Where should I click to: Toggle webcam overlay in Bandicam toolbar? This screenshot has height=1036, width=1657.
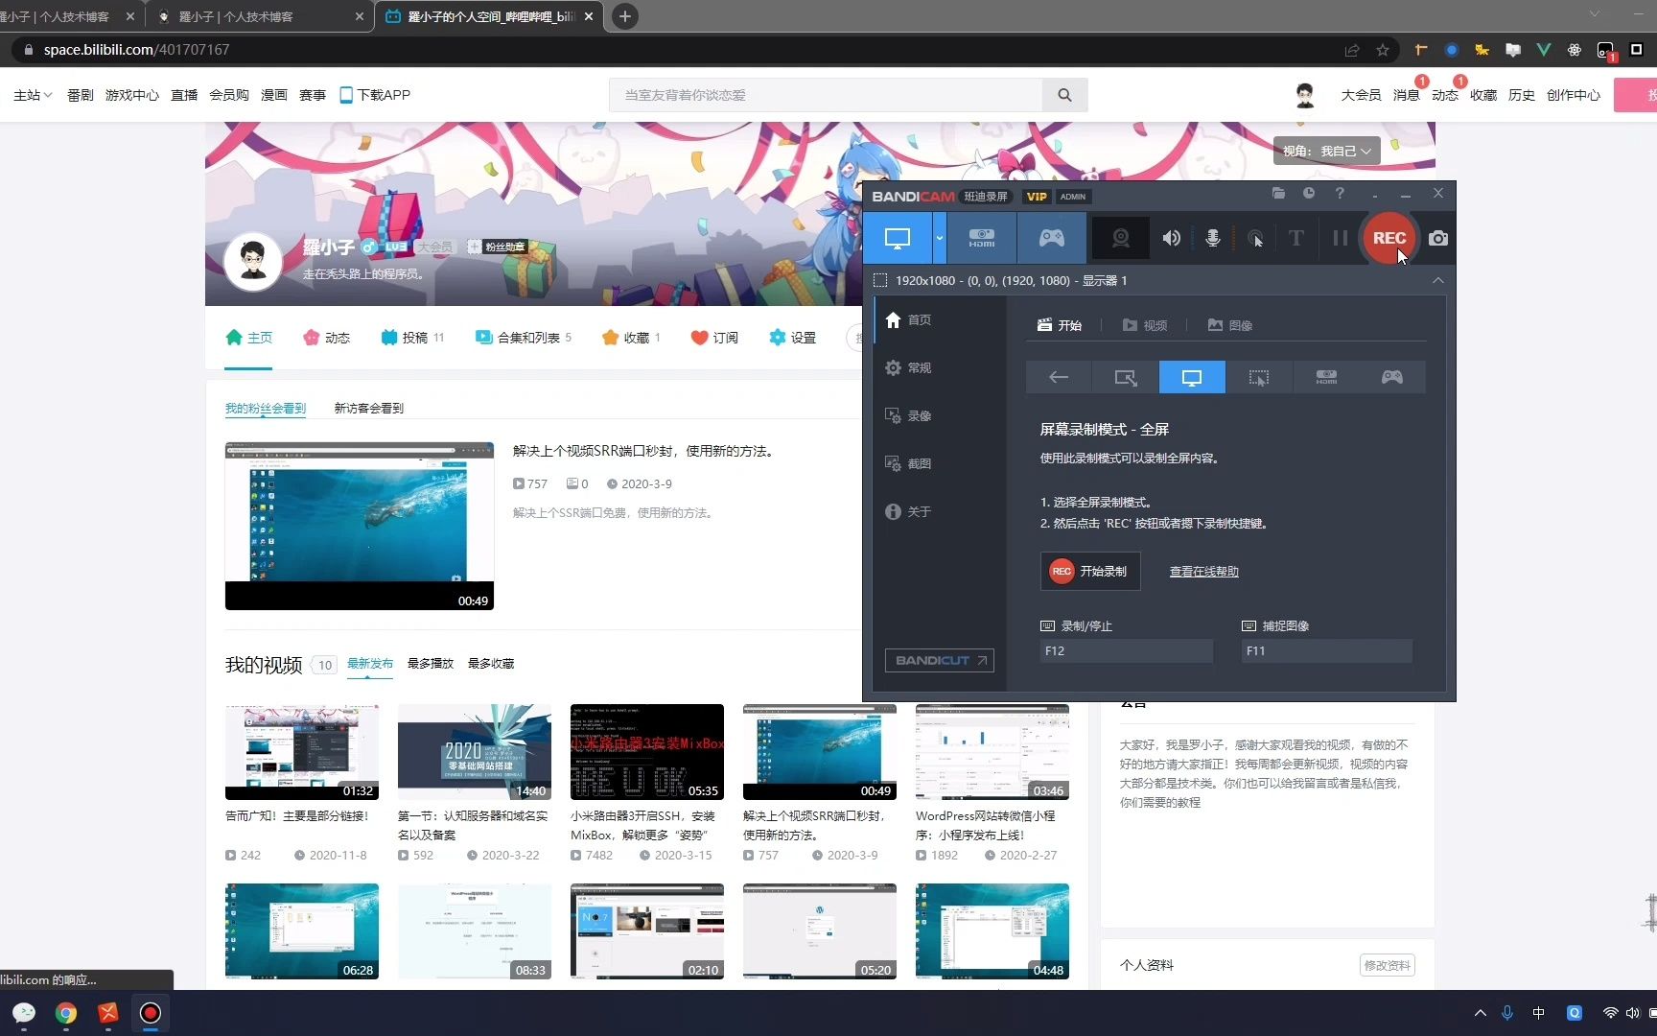point(1120,238)
